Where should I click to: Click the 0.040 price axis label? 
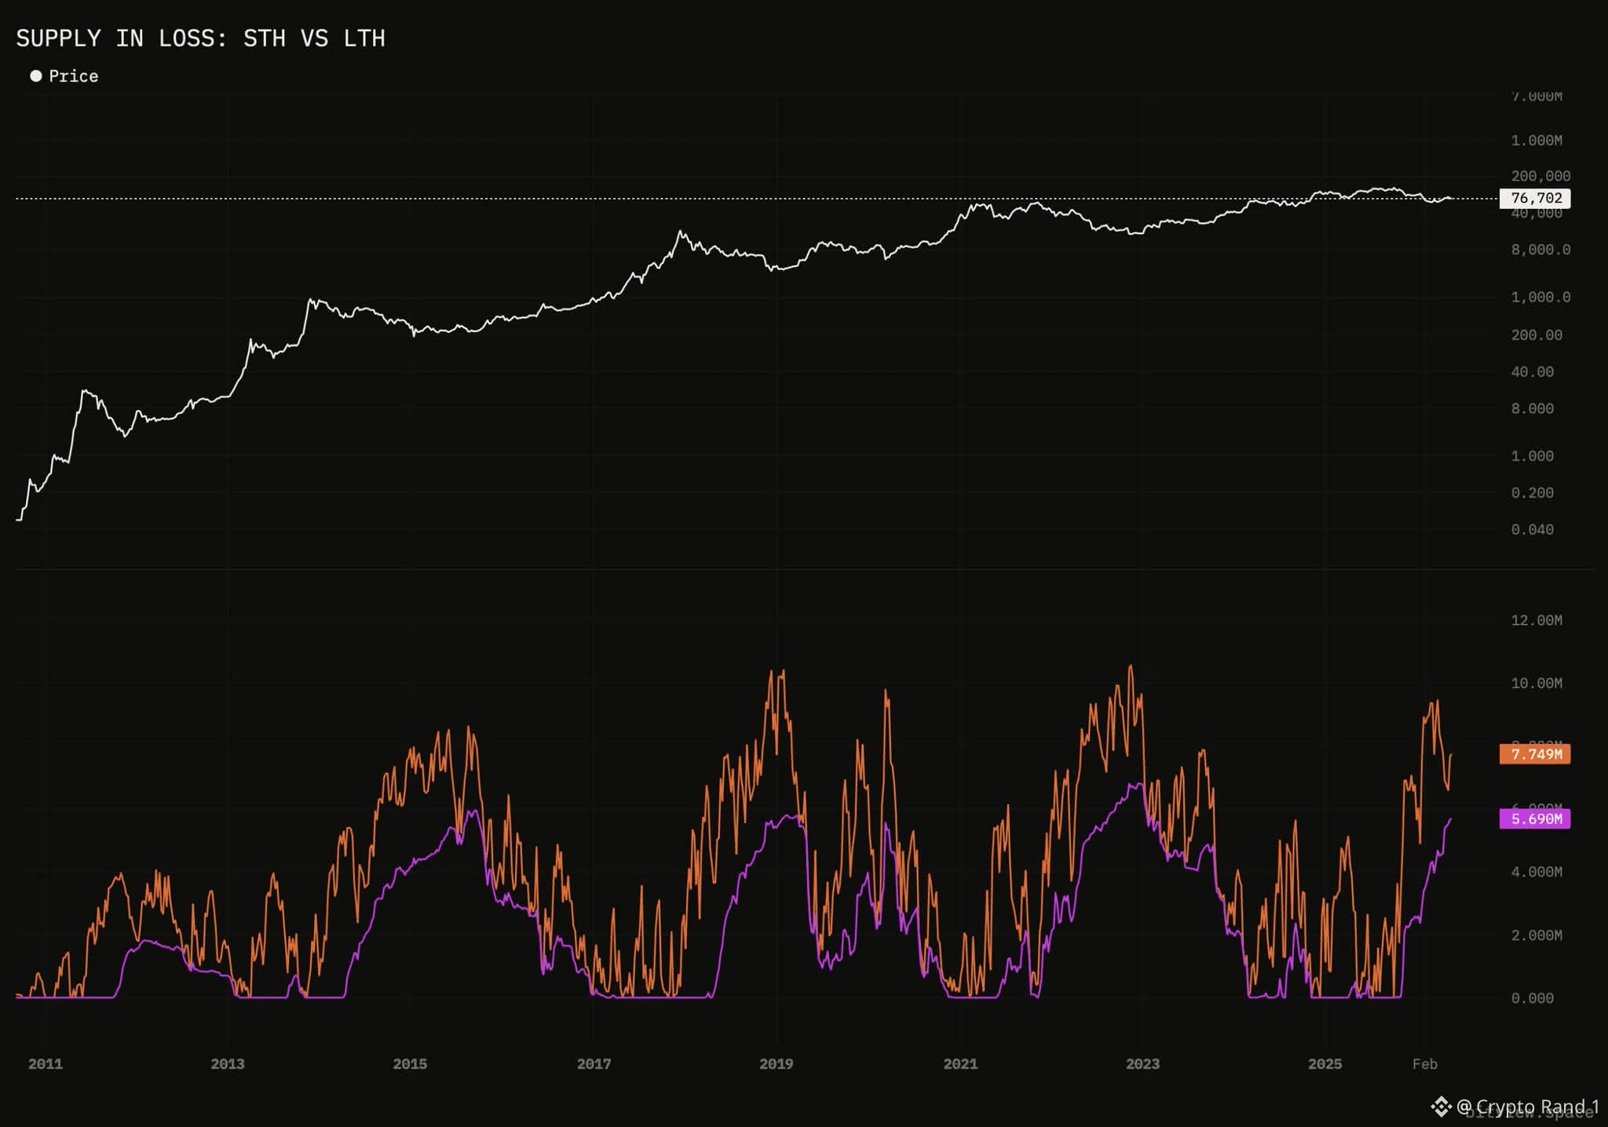tap(1533, 529)
